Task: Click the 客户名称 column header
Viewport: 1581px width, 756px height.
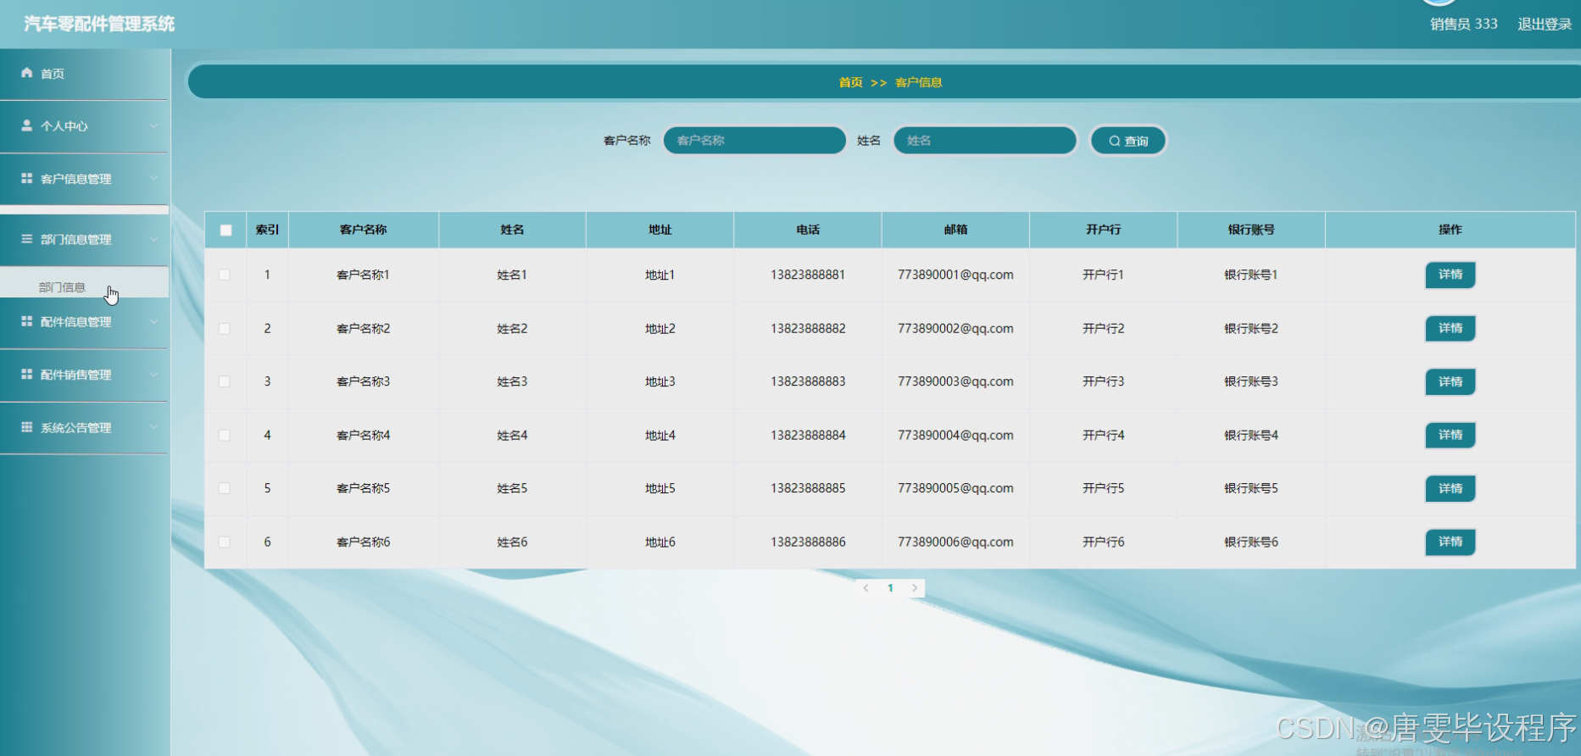Action: [364, 230]
